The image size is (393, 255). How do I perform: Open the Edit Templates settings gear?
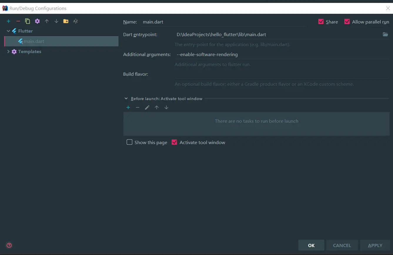point(37,21)
